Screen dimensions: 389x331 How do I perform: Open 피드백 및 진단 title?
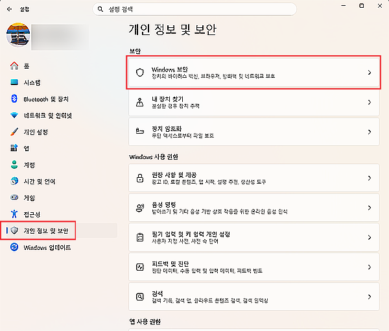point(170,264)
